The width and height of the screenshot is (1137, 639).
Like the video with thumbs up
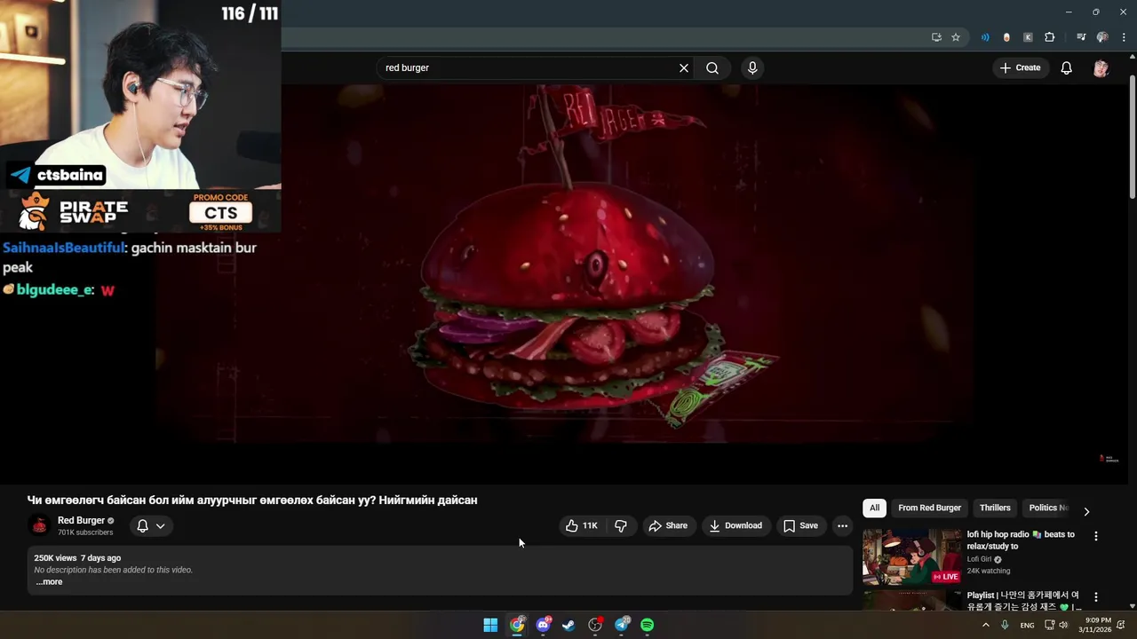[582, 525]
